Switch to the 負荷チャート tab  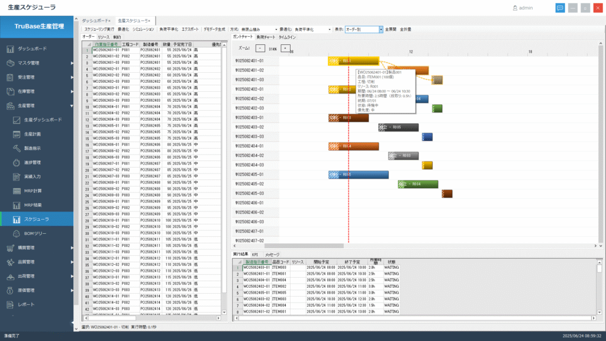266,37
